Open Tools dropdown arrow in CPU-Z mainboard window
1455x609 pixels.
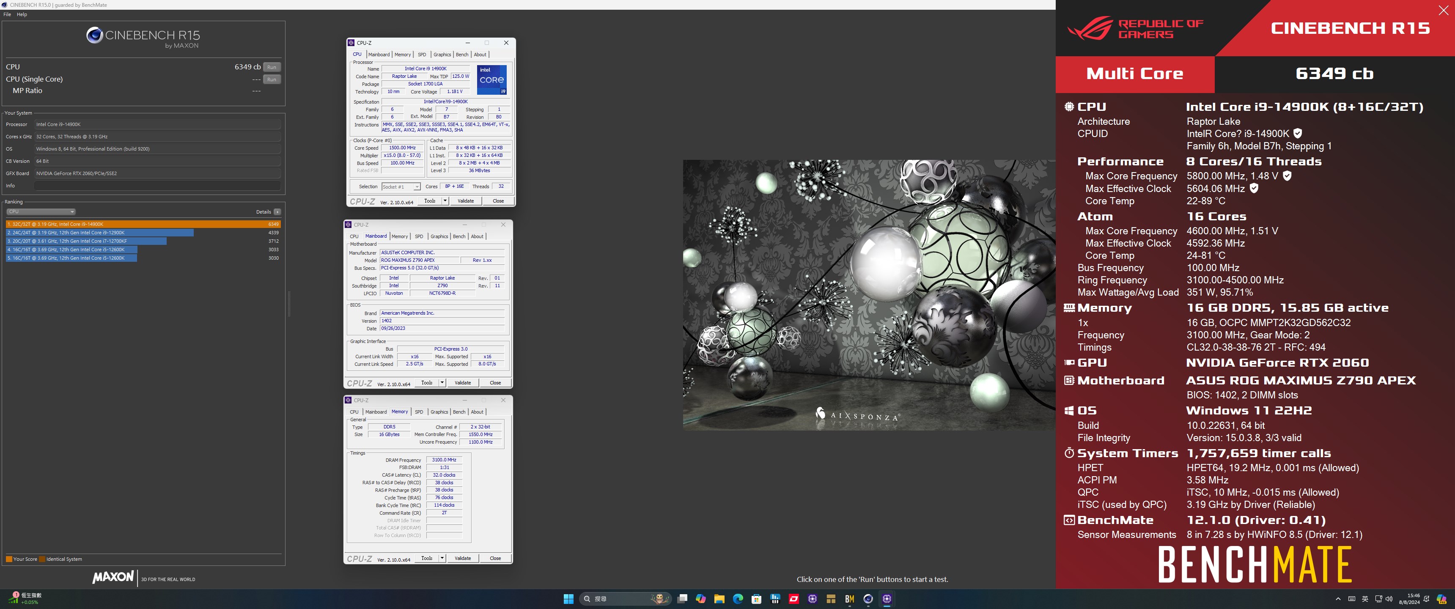(442, 382)
